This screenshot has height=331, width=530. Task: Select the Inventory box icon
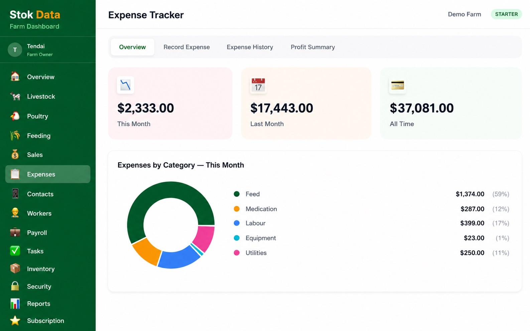coord(15,268)
